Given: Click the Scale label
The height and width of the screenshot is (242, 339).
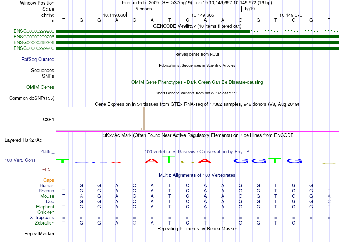Looking at the screenshot, I should pyautogui.click(x=48, y=9).
